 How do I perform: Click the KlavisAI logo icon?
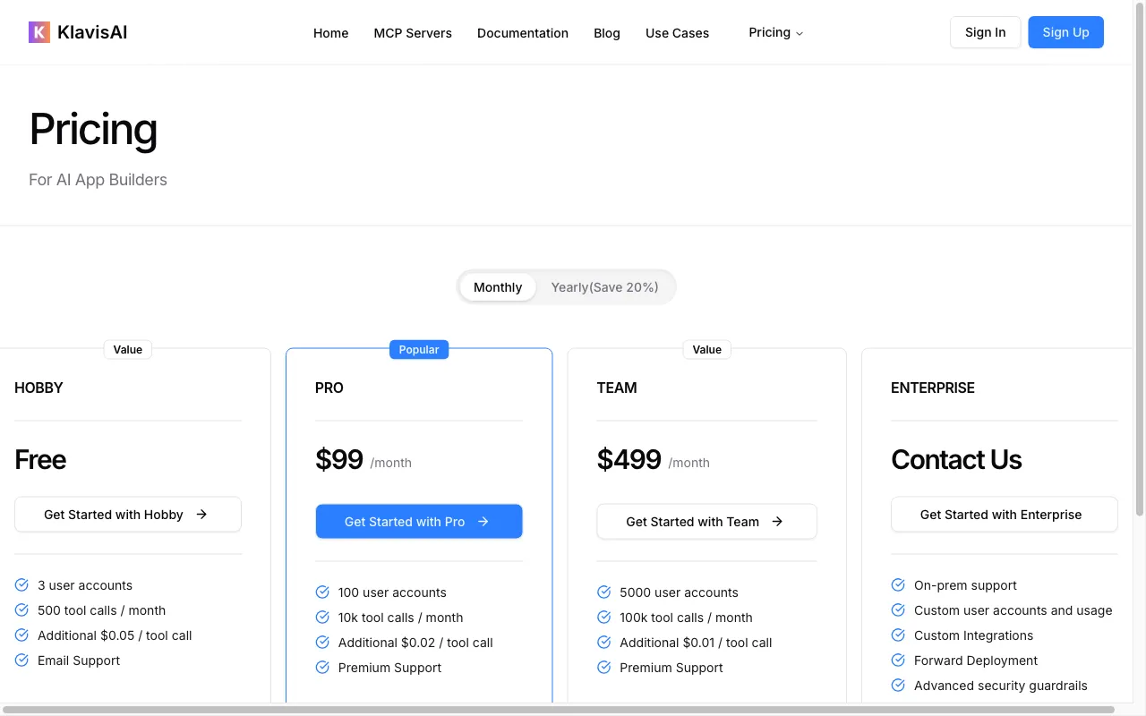tap(39, 32)
